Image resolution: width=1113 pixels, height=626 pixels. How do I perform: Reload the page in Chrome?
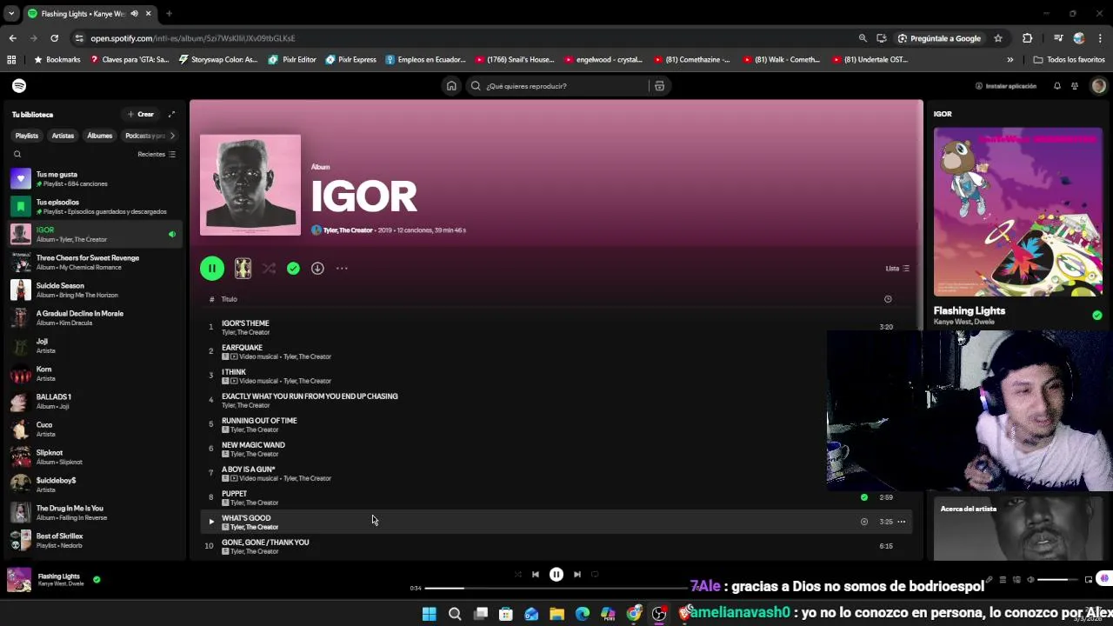(54, 38)
